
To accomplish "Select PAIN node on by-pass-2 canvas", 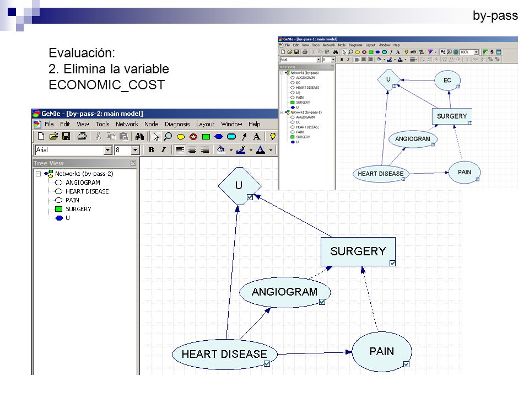I will tap(381, 351).
